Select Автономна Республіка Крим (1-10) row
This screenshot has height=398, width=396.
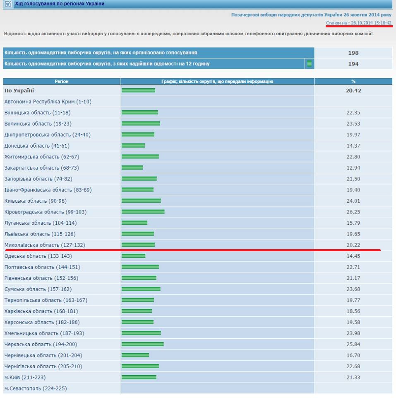[x=48, y=102]
